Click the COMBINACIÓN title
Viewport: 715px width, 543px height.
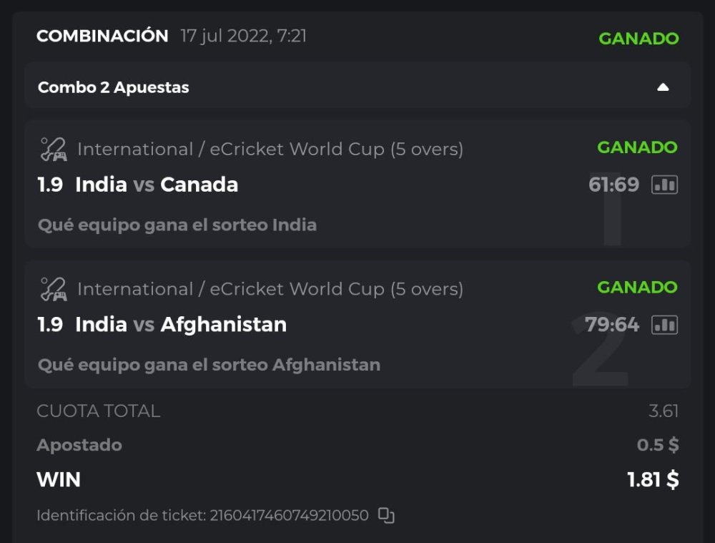pos(102,36)
